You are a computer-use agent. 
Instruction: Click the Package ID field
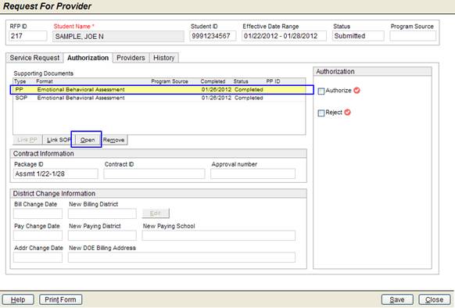coord(56,174)
